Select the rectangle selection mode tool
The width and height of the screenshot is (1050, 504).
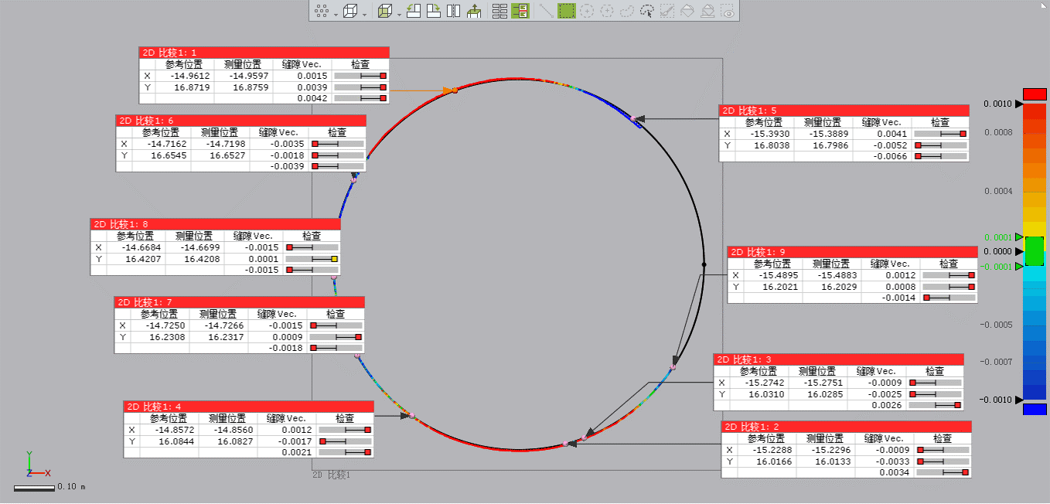(x=567, y=11)
